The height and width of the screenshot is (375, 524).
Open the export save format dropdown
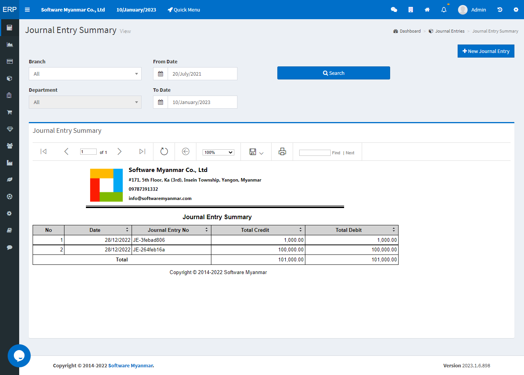point(256,152)
